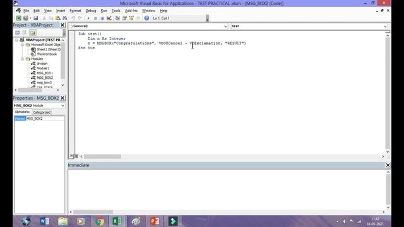
Task: Select ThisWorkbook in project tree
Action: click(x=47, y=54)
